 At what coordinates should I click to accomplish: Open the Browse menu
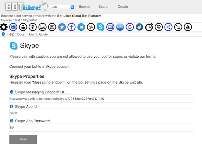[85, 7]
